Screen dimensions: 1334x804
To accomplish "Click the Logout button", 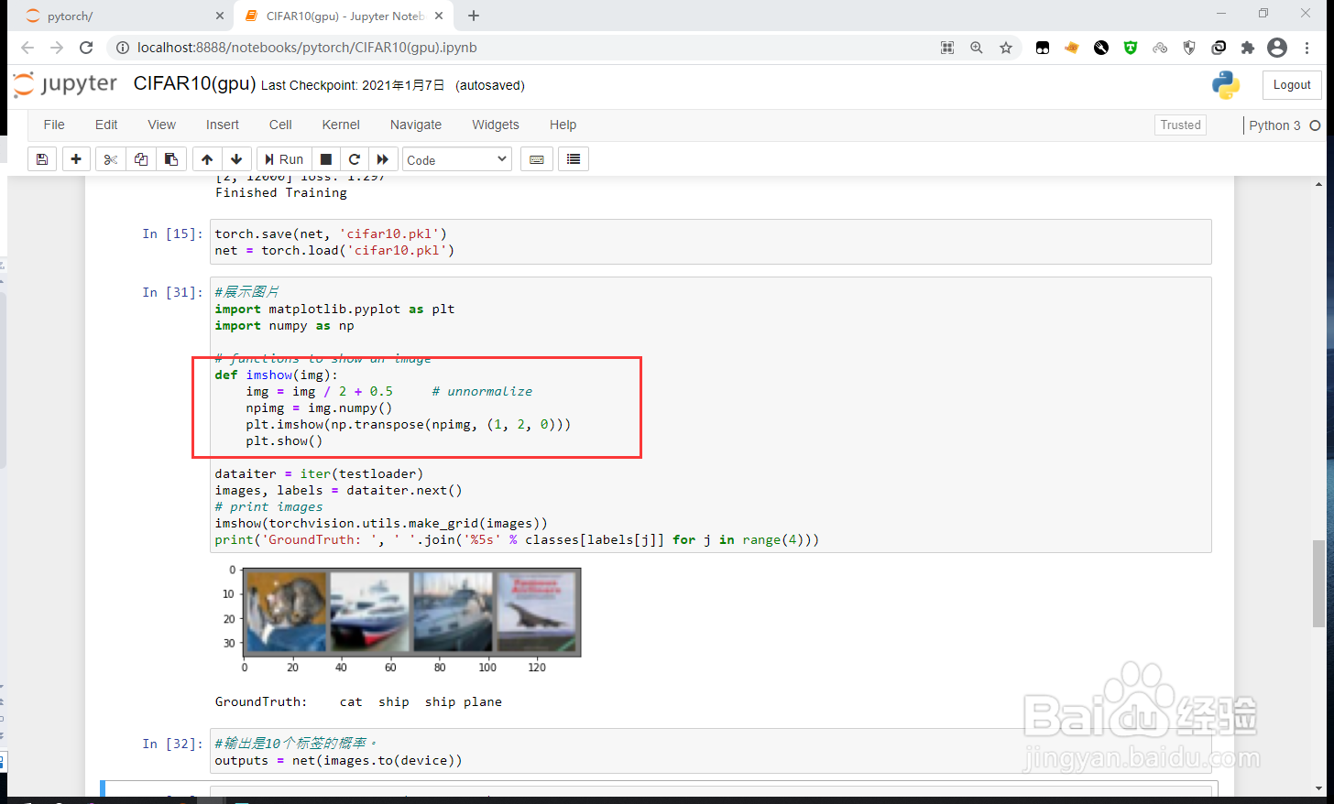I will click(1292, 85).
